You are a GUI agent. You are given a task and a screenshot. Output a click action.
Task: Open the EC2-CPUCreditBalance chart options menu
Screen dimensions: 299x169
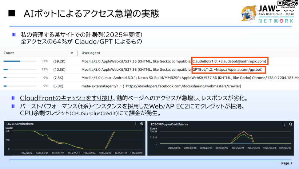(136, 124)
